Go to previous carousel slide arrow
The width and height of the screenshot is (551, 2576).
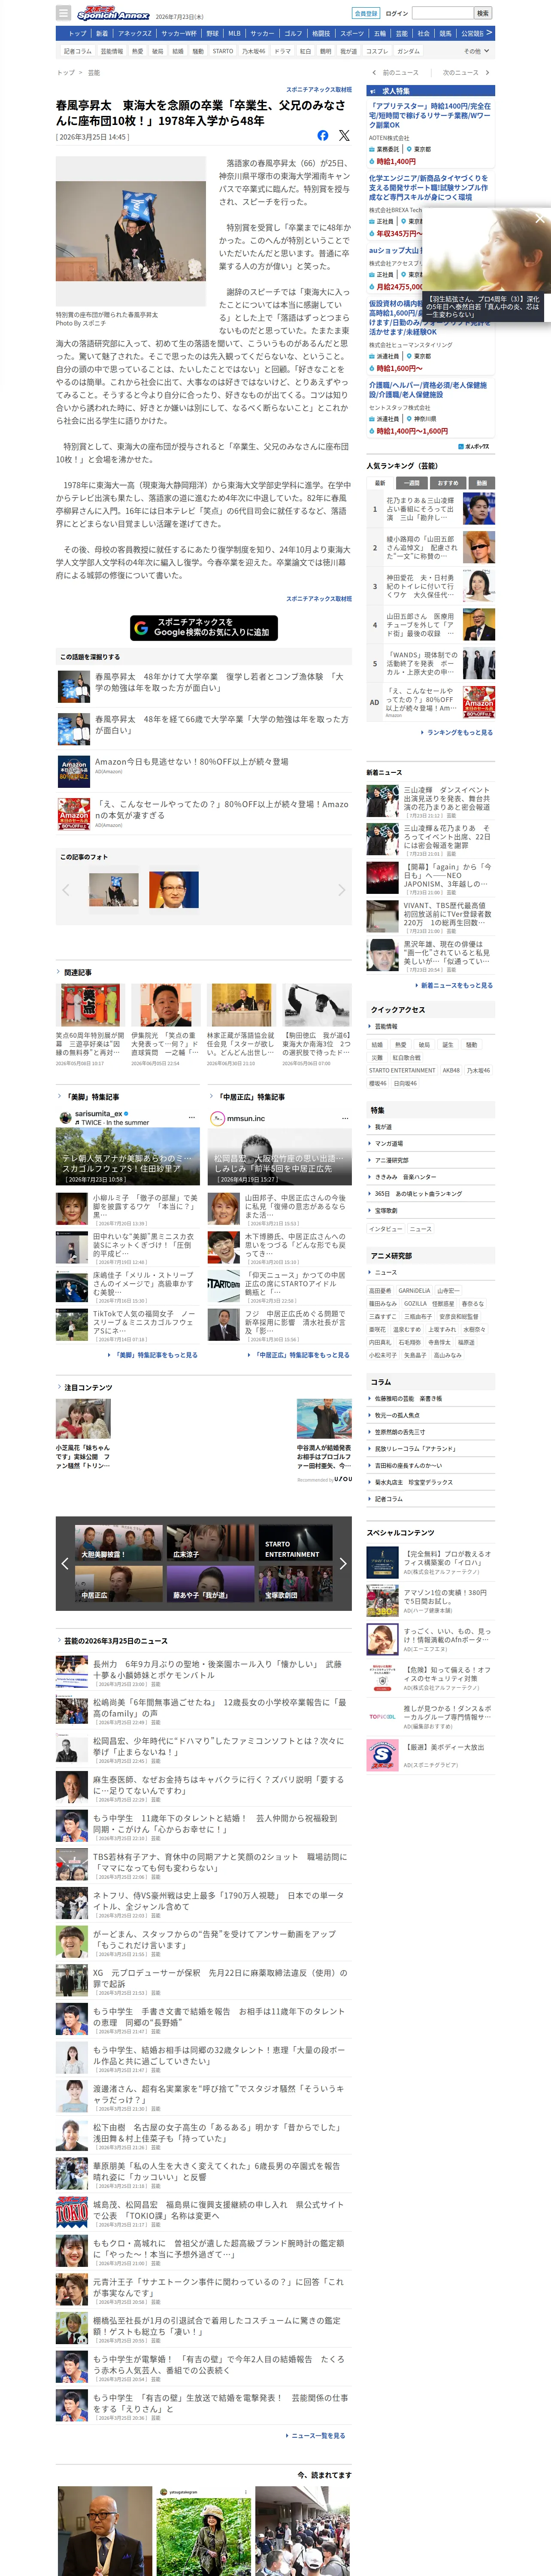65,1563
